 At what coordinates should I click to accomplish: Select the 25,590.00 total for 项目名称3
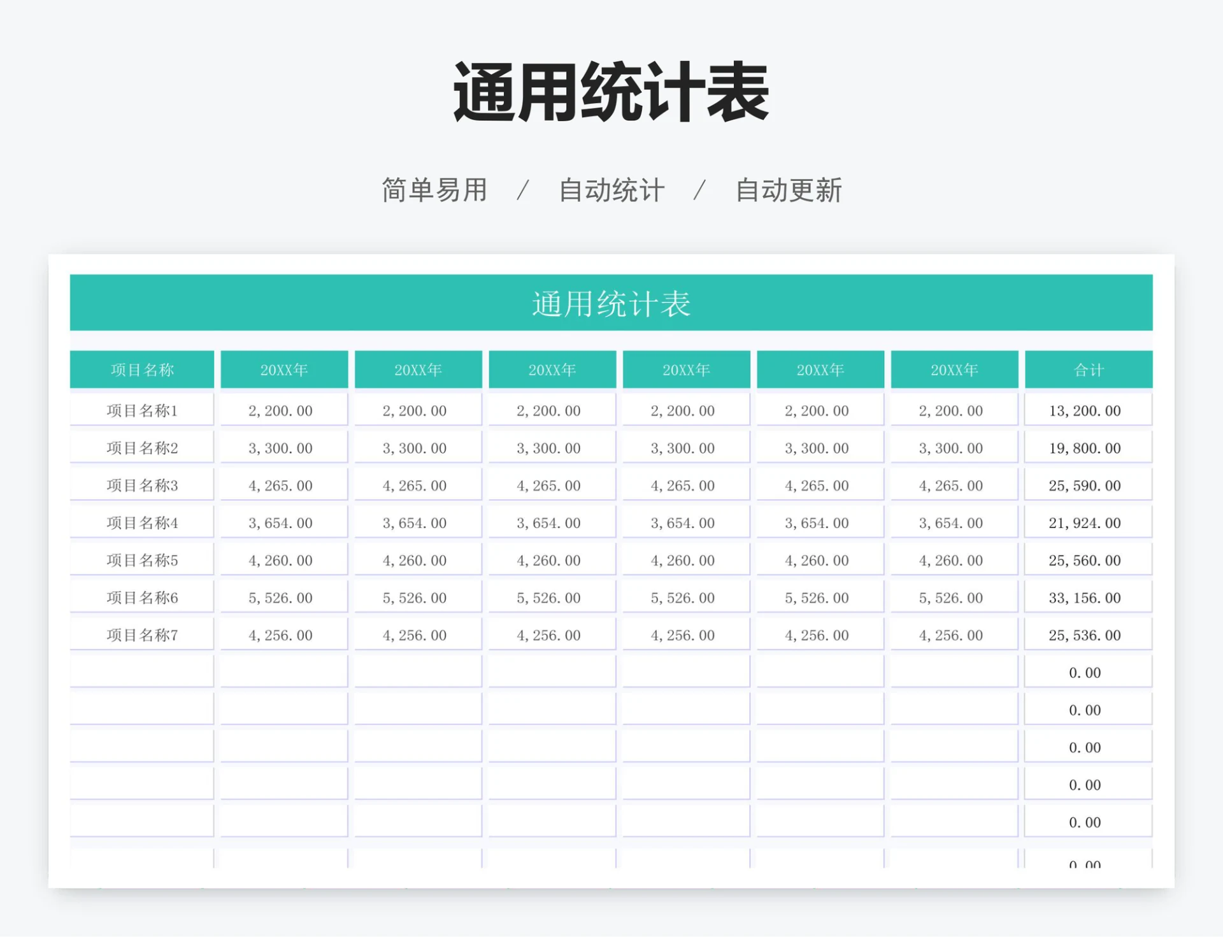pos(1089,485)
